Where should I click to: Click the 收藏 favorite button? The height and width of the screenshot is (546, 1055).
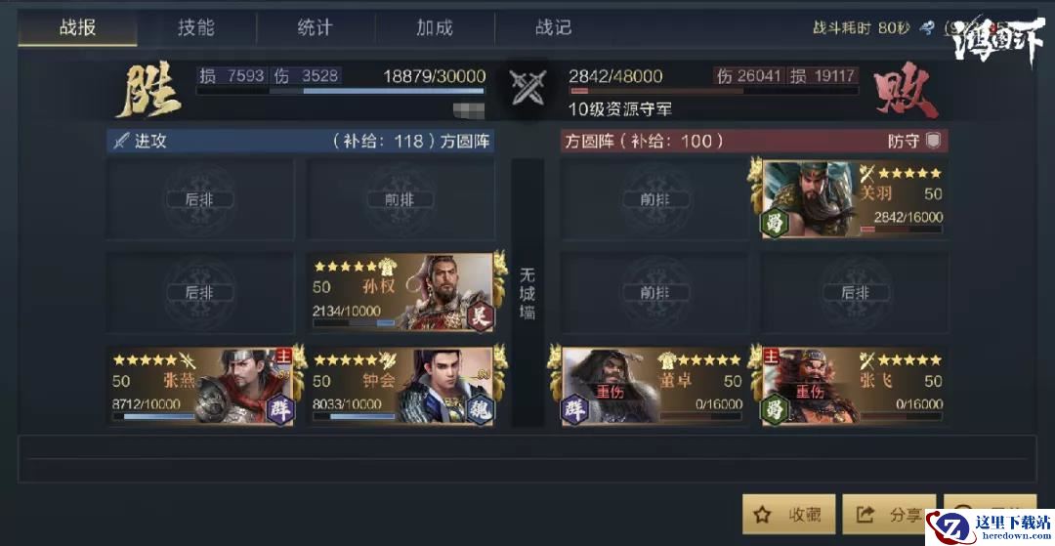[789, 515]
